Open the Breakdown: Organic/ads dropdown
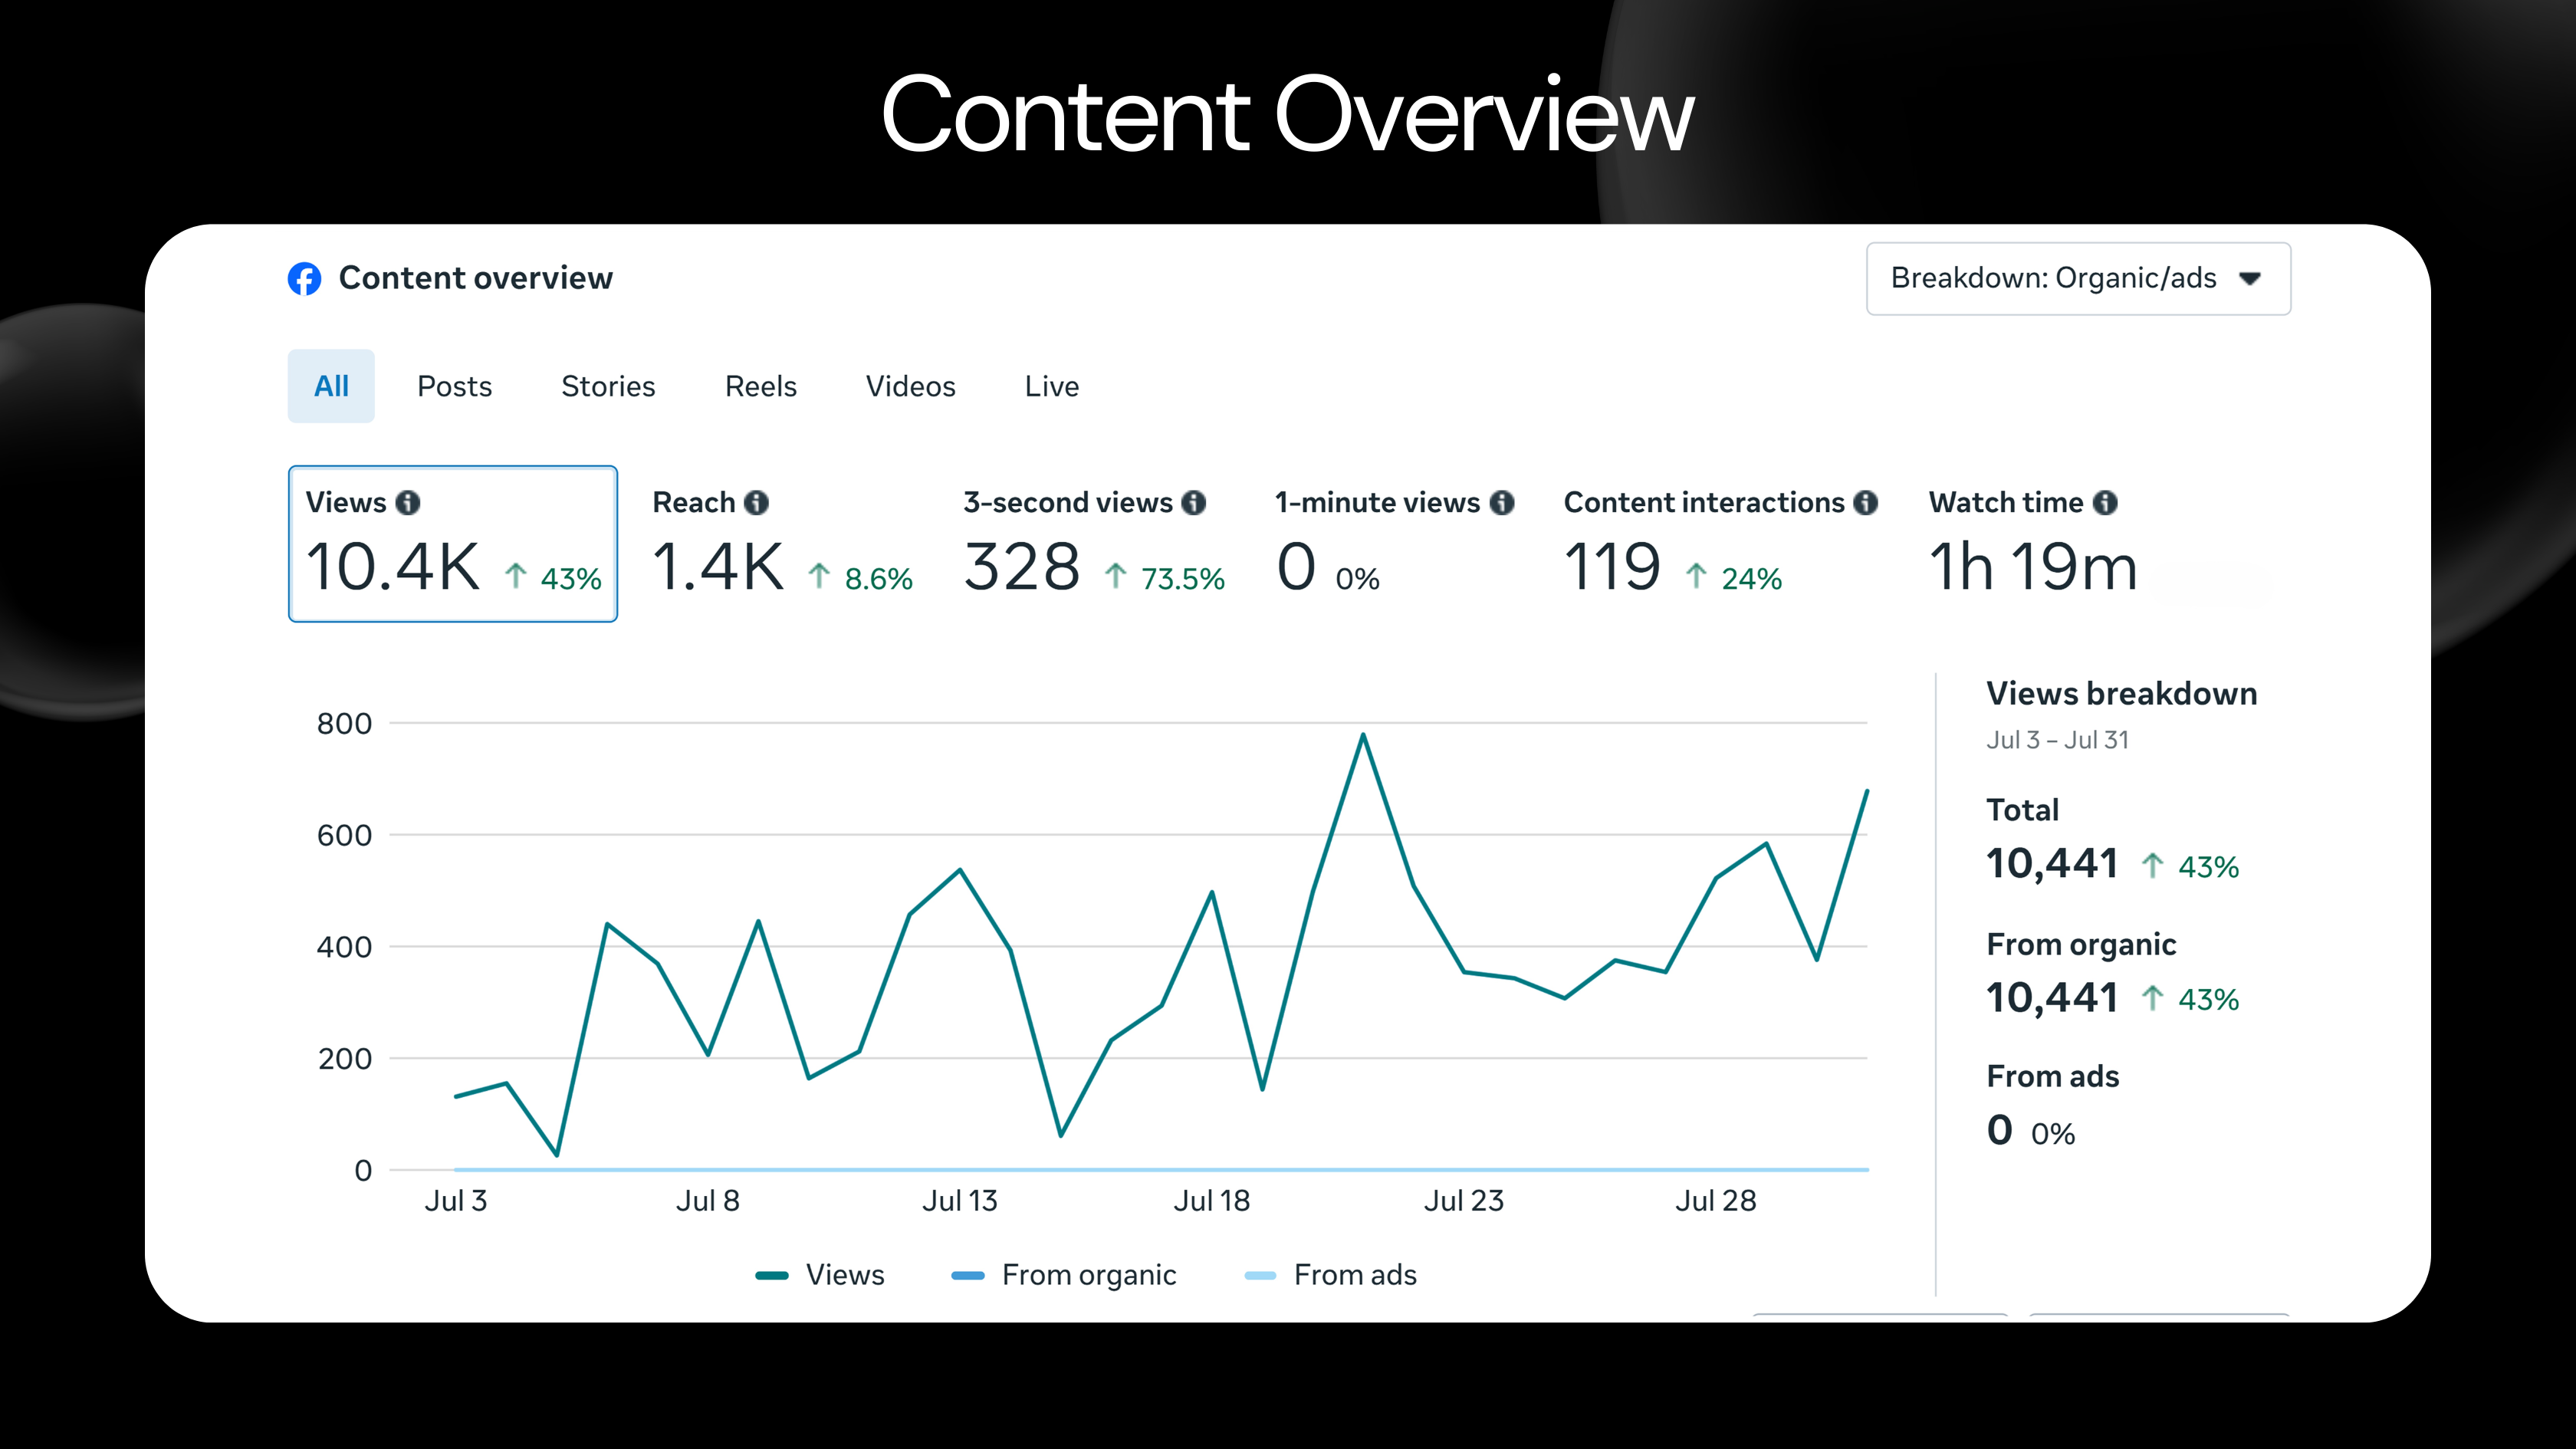This screenshot has height=1449, width=2576. pyautogui.click(x=2078, y=279)
